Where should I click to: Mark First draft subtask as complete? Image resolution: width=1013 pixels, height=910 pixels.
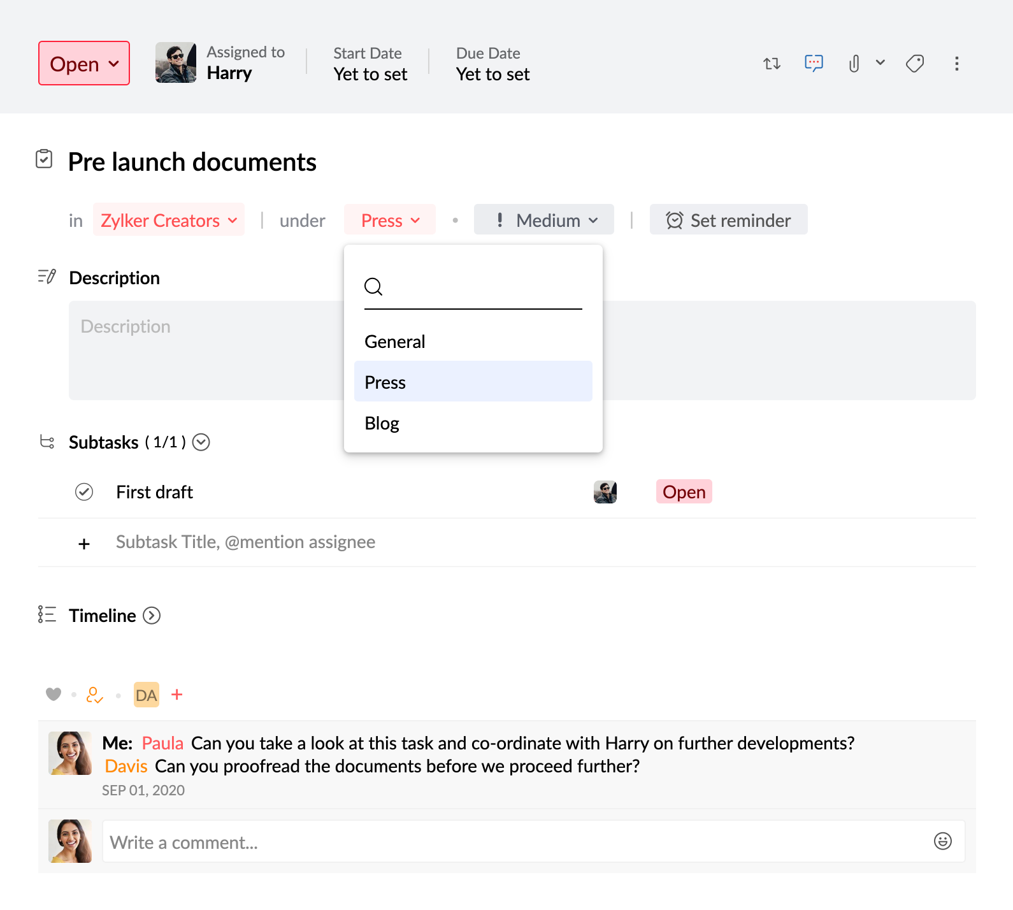[84, 492]
